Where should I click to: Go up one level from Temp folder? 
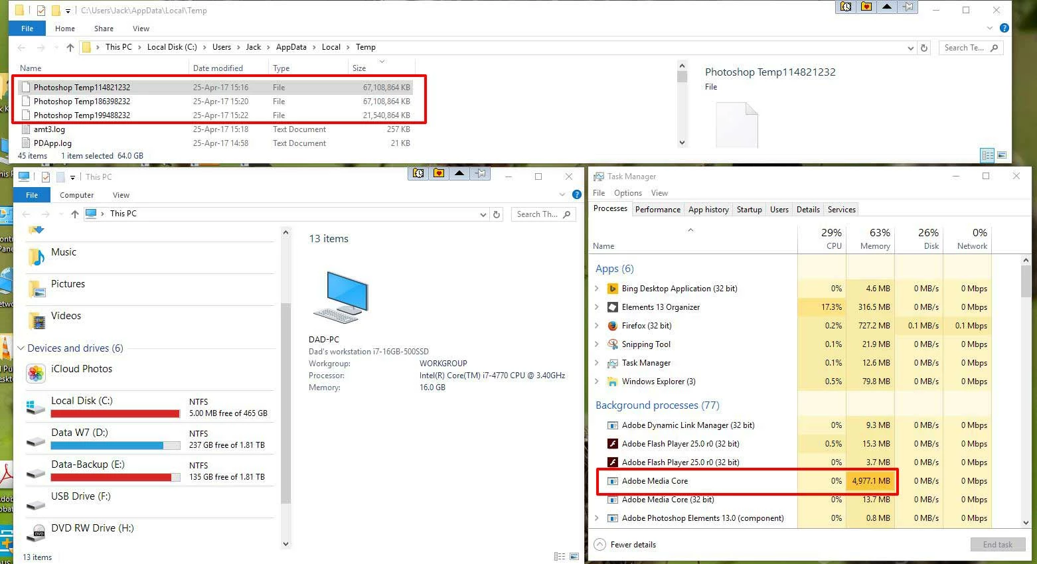click(70, 47)
